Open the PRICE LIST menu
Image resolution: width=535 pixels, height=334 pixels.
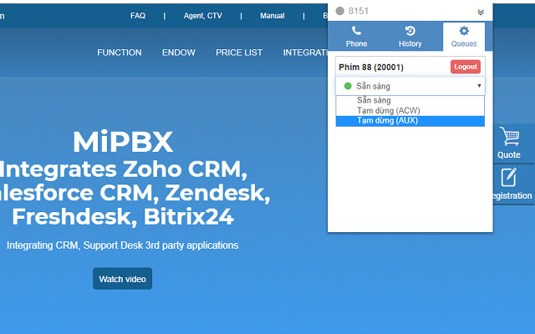[x=239, y=53]
